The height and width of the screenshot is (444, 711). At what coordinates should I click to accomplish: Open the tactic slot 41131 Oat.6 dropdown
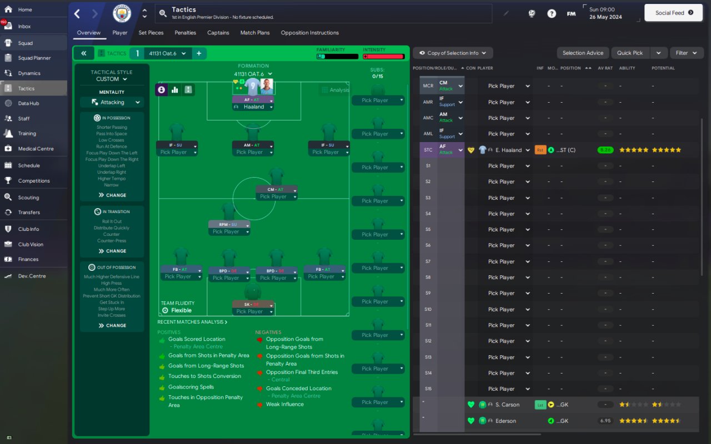pos(168,53)
